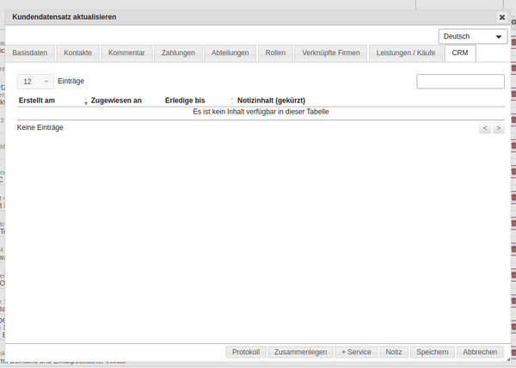516x368 pixels.
Task: Switch to the Basisdaten tab
Action: (x=31, y=53)
